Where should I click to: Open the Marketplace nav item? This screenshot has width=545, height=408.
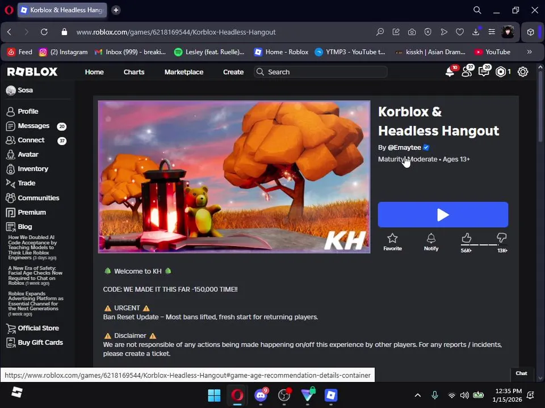(x=184, y=72)
